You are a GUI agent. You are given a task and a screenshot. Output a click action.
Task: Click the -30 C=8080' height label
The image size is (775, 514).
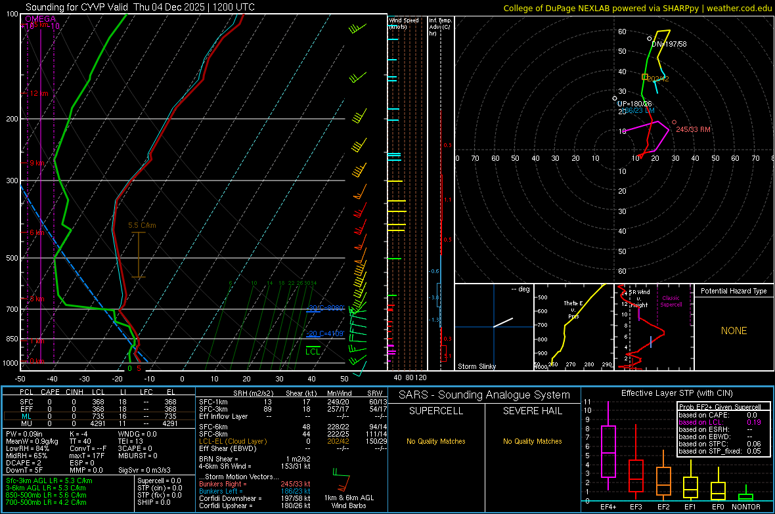(326, 307)
